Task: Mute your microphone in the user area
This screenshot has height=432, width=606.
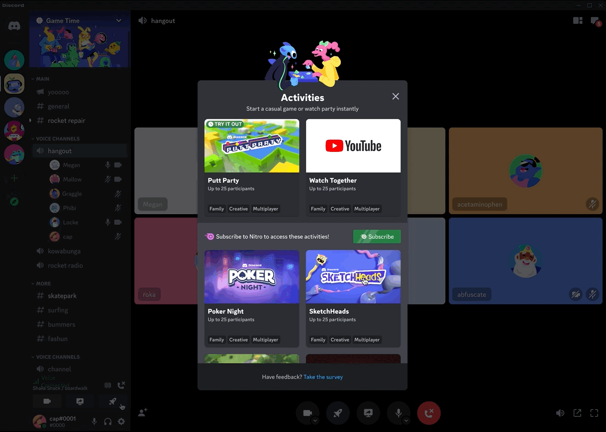Action: coord(94,421)
